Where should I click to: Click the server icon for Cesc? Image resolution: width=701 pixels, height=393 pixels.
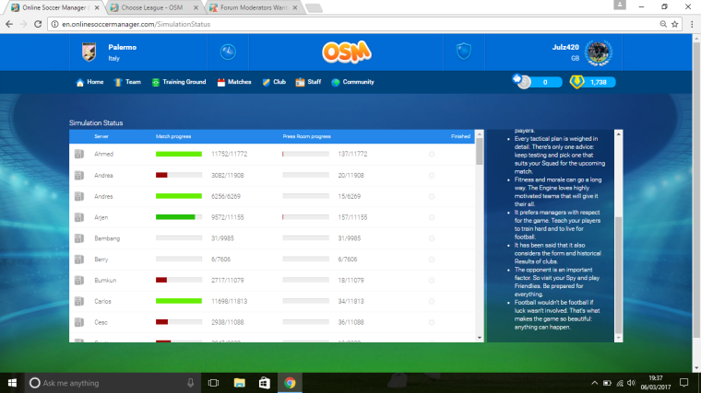(79, 322)
